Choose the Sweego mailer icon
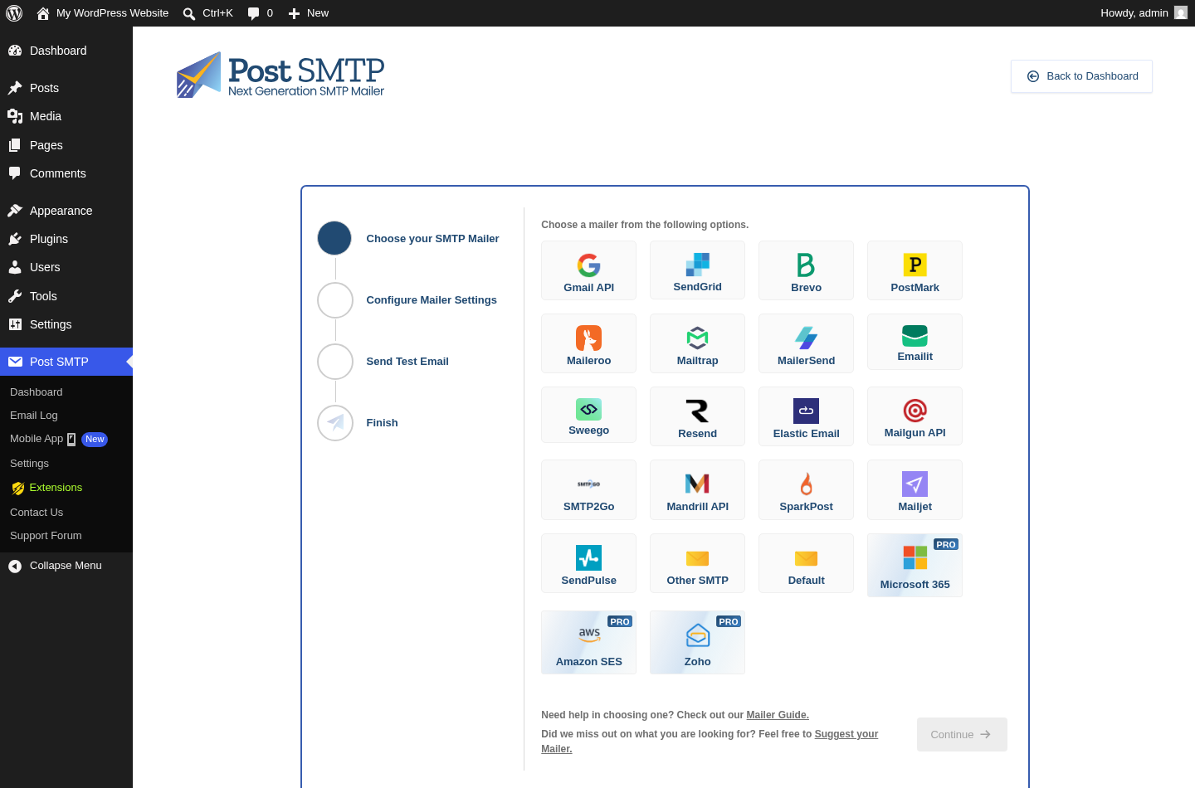 tap(588, 409)
